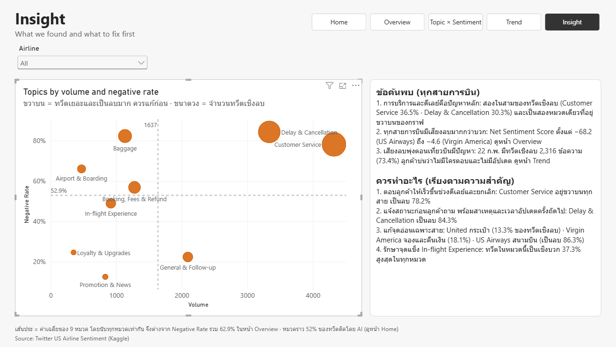Open the filter icon on the chart visual
Screen dimensions: 616x347
tap(330, 85)
